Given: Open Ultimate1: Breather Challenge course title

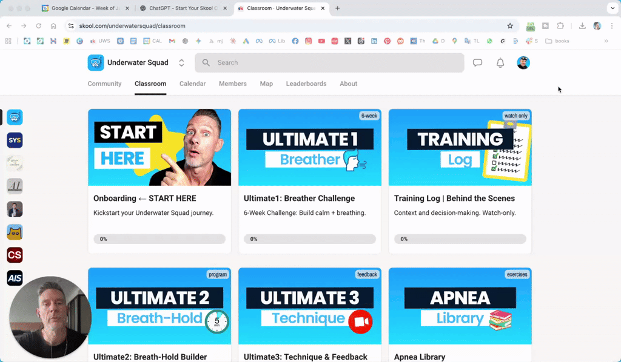Looking at the screenshot, I should click(x=299, y=199).
